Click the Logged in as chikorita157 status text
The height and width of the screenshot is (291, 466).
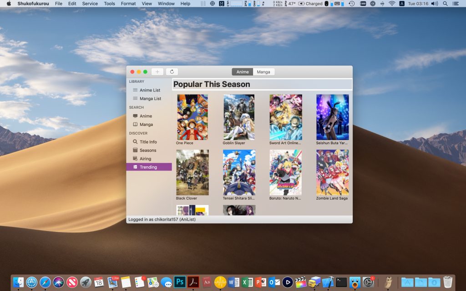coord(162,220)
